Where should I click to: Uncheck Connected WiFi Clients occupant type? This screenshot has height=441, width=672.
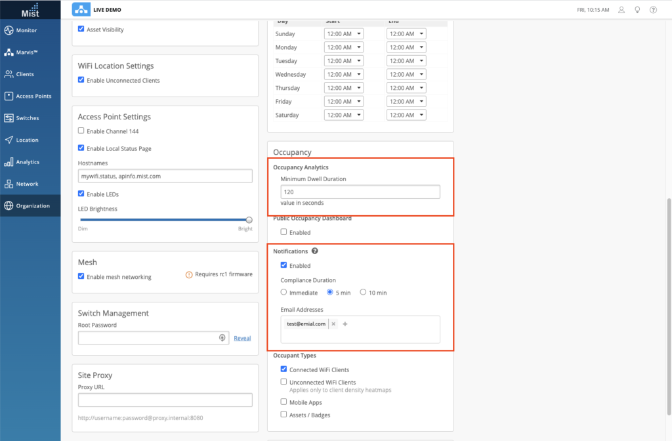tap(283, 369)
